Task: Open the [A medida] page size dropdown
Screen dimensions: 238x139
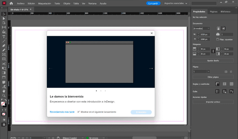Action: (201, 28)
